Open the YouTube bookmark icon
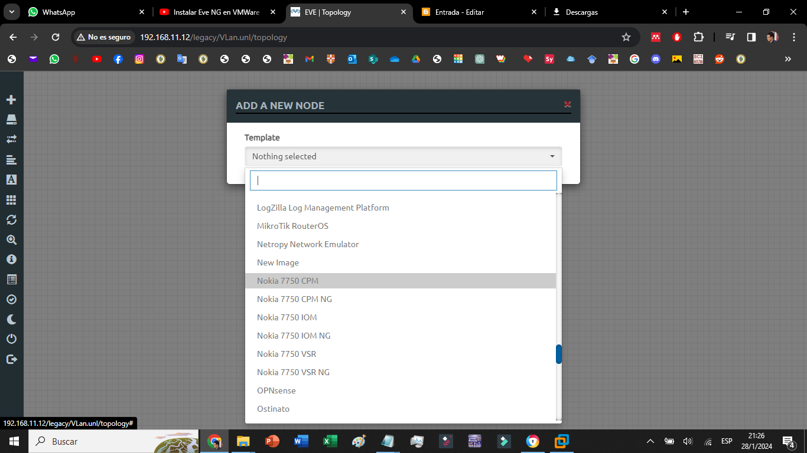Viewport: 807px width, 453px height. [x=97, y=59]
